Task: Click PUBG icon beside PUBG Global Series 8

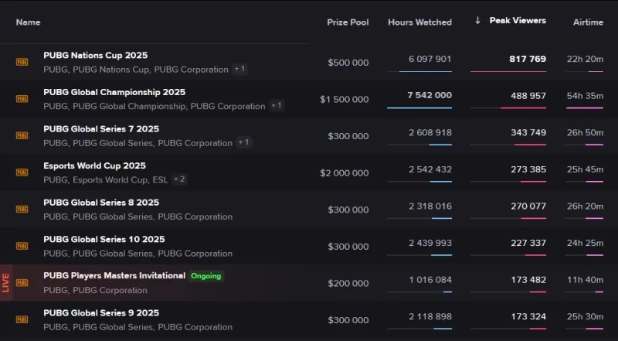Action: (22, 209)
